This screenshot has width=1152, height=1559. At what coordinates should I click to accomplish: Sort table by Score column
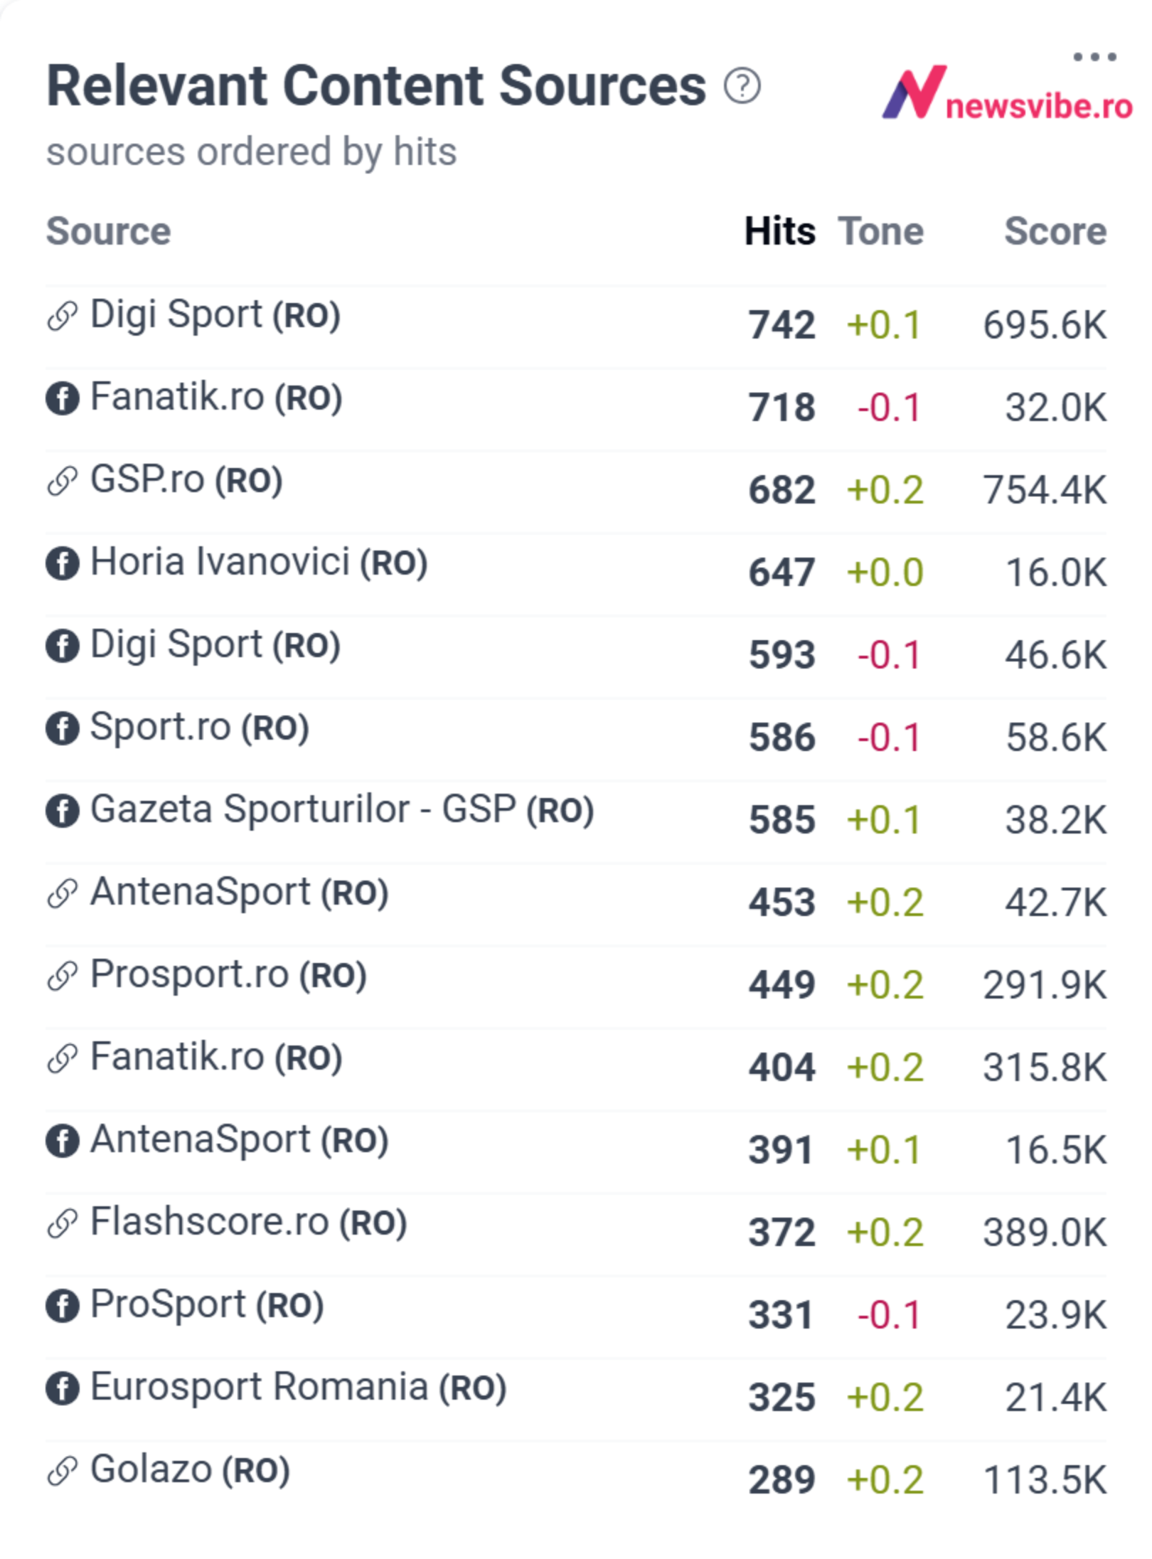1055,231
